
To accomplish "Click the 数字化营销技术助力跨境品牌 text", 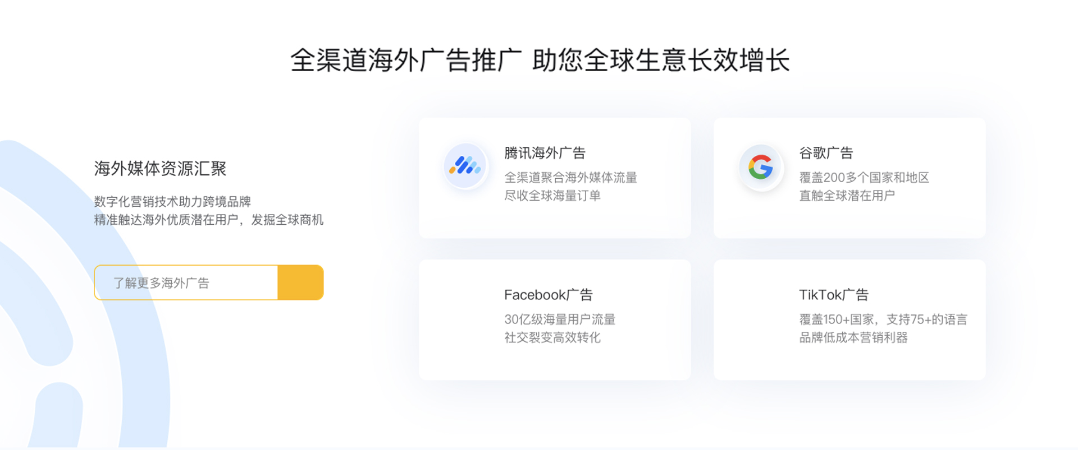I will tap(172, 202).
